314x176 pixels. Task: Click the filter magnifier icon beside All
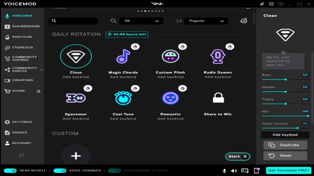pyautogui.click(x=113, y=21)
